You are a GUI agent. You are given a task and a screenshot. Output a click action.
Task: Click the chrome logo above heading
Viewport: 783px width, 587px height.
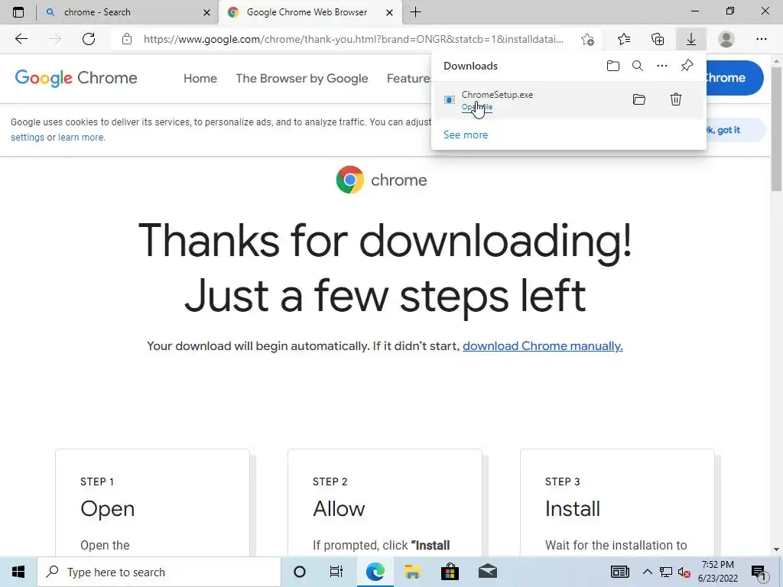click(x=382, y=180)
